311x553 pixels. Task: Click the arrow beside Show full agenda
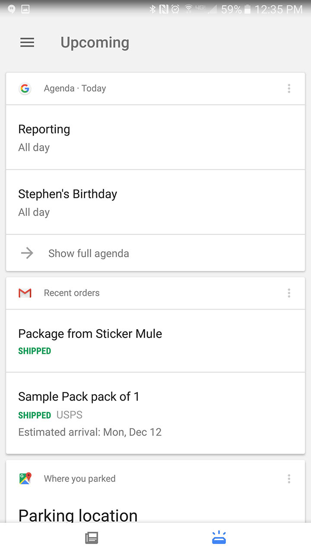point(27,254)
